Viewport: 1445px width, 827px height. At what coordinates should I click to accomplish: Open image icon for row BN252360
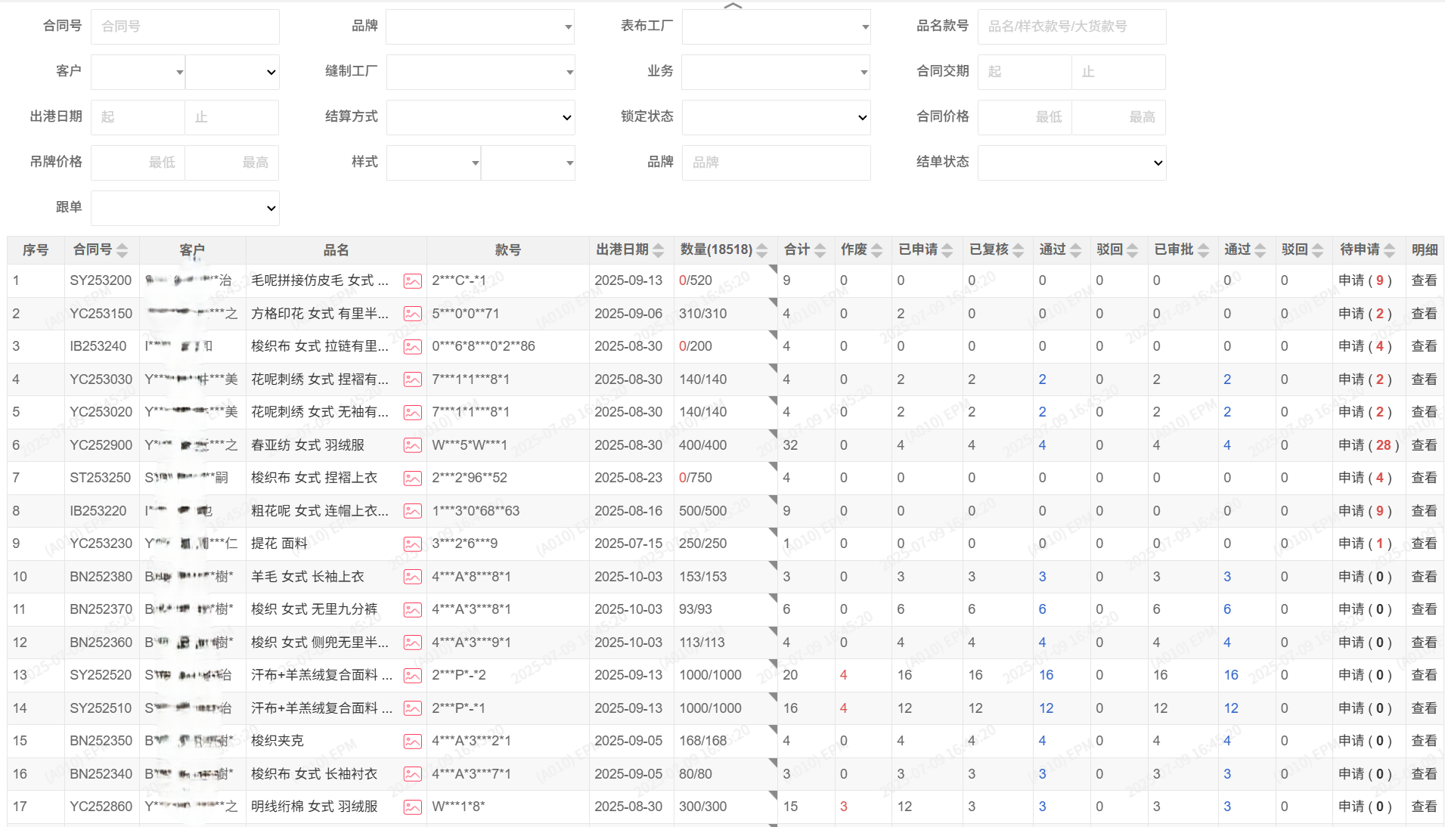click(x=412, y=643)
